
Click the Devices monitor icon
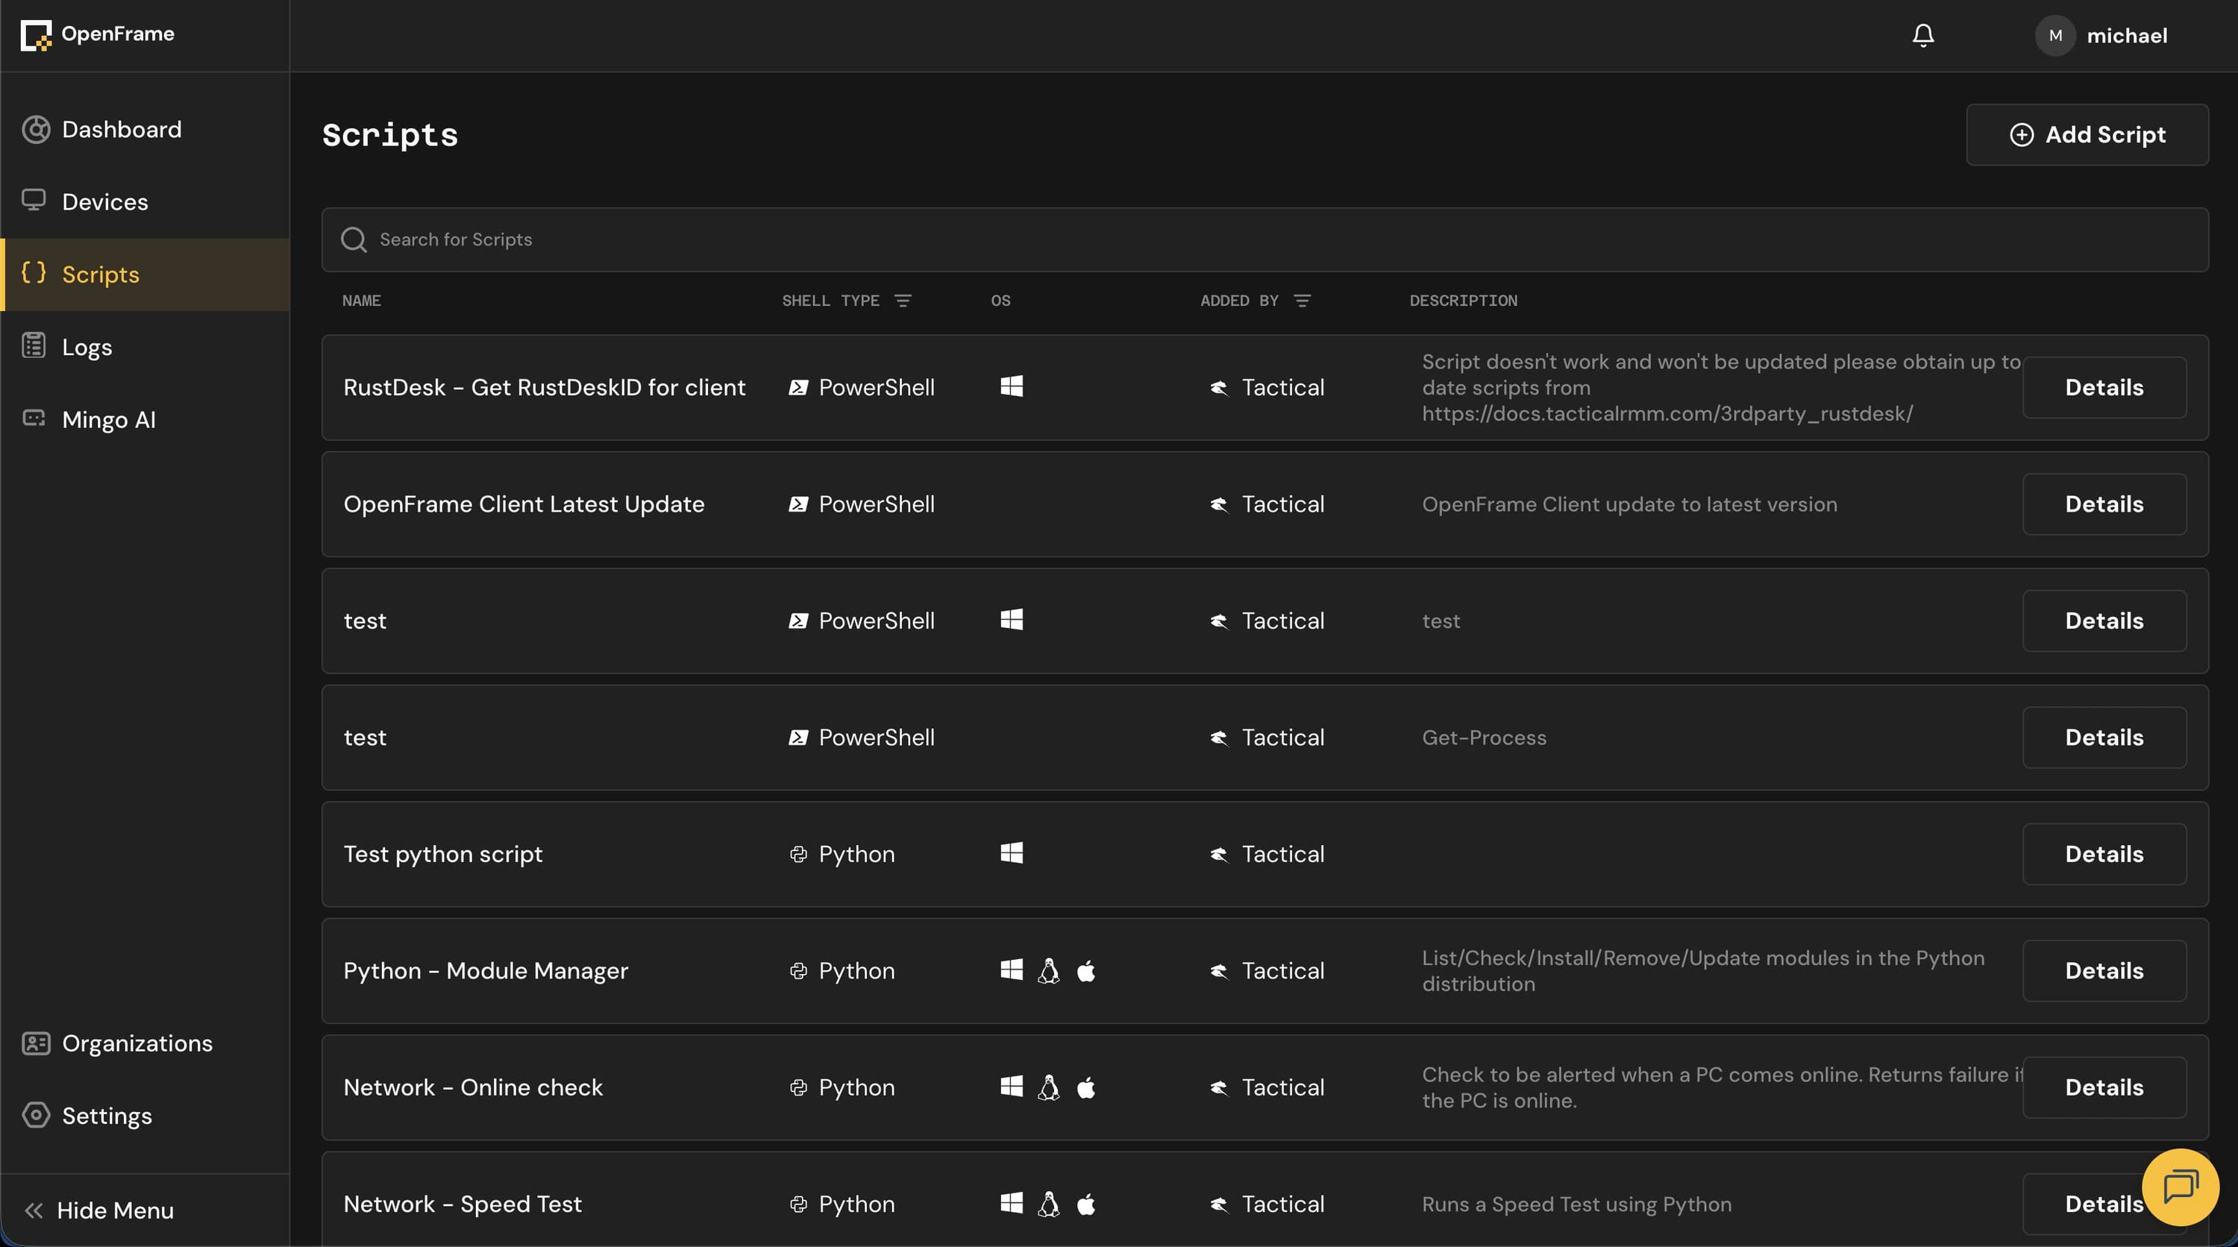[34, 201]
